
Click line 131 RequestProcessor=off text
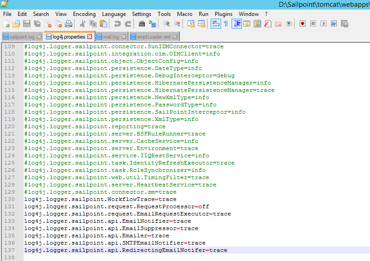point(117,206)
